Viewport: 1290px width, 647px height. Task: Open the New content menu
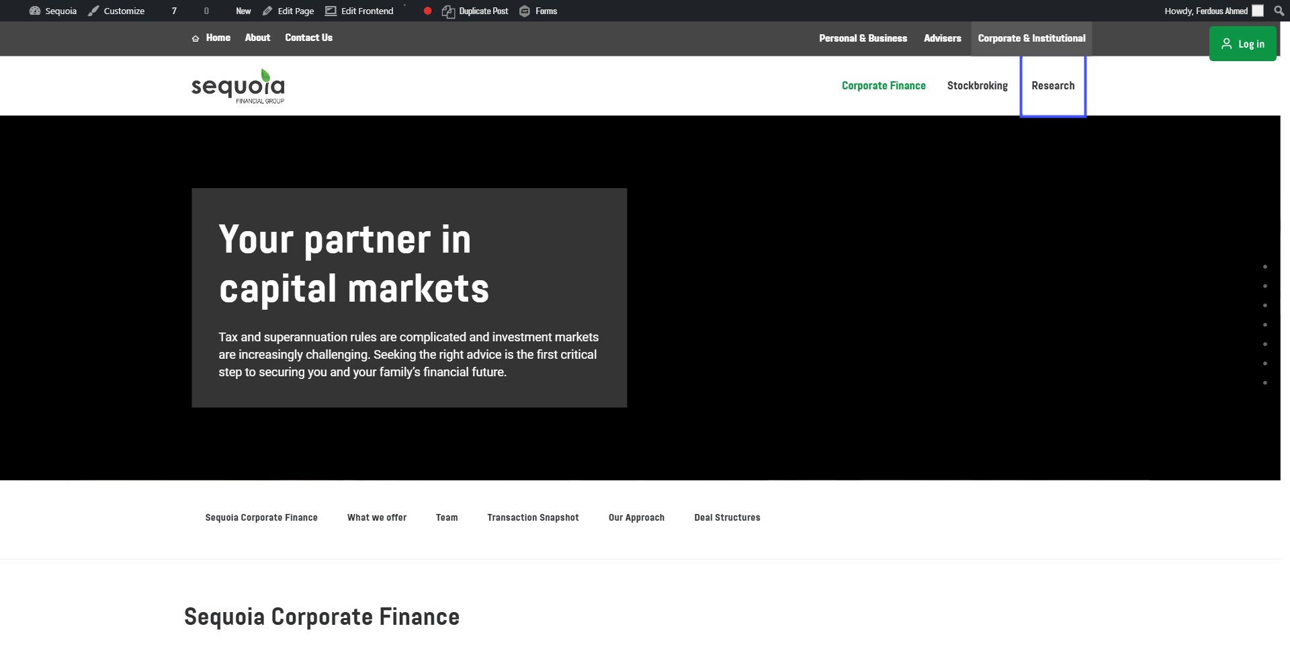point(243,11)
